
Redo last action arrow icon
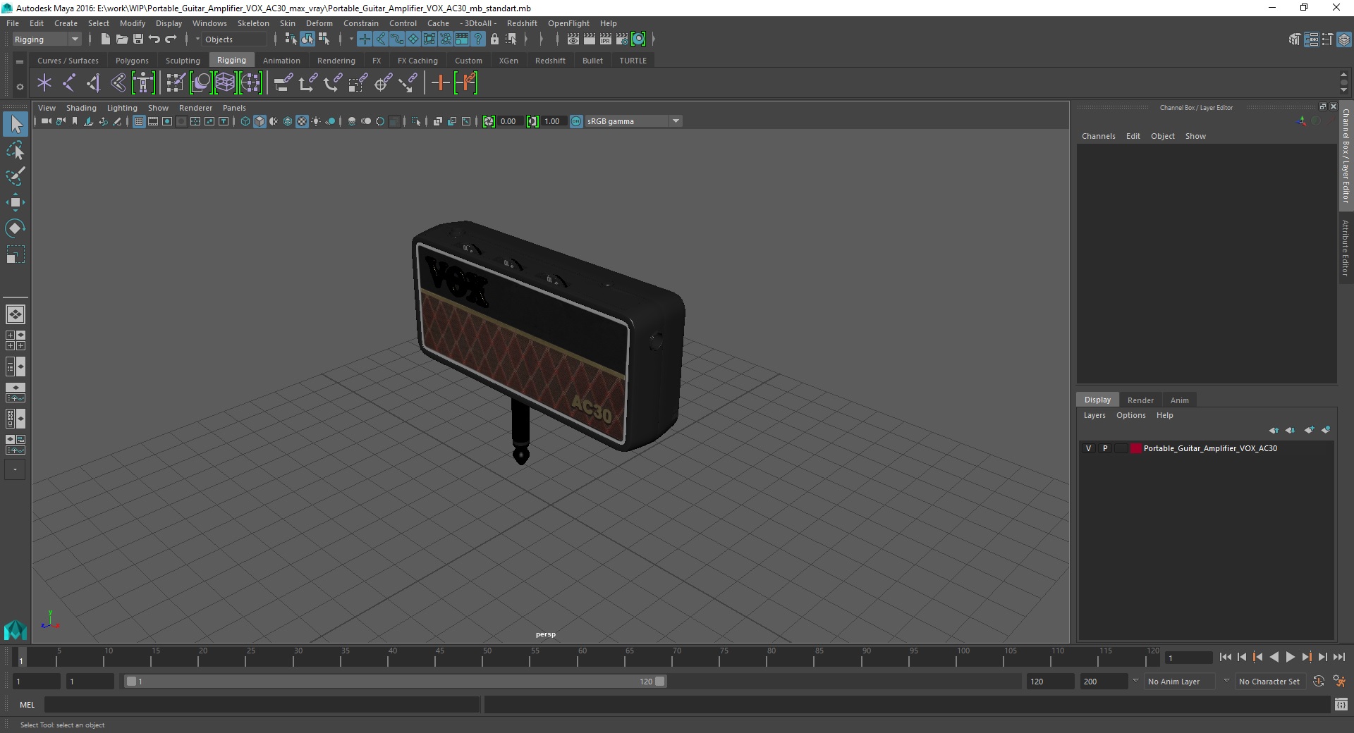pyautogui.click(x=171, y=39)
